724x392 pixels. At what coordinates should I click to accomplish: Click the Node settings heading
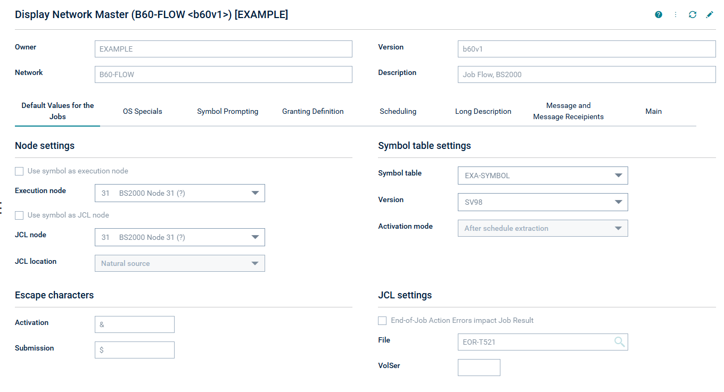(x=45, y=146)
